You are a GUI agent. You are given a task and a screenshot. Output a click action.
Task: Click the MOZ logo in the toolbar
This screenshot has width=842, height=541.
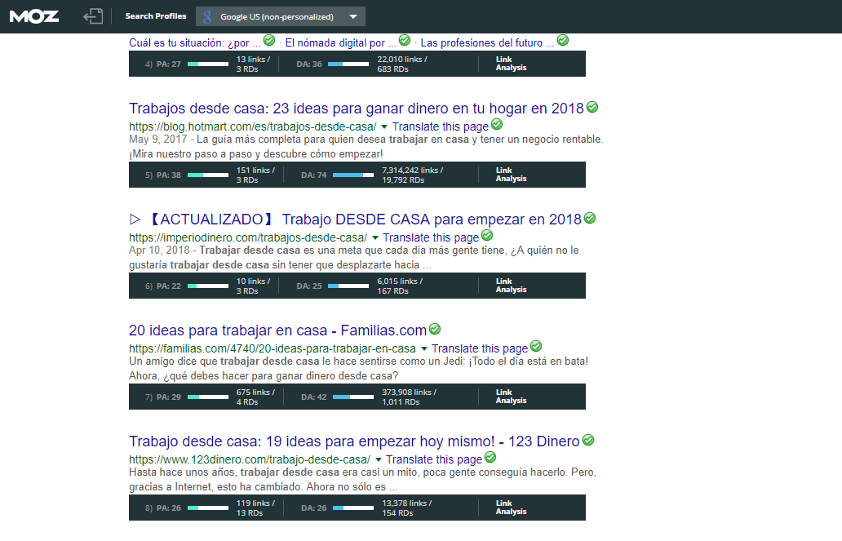tap(33, 16)
